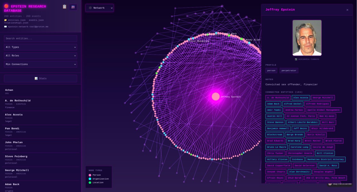Select Pam Bondi in the entity list
Image resolution: width=357 pixels, height=192 pixels.
40,132
